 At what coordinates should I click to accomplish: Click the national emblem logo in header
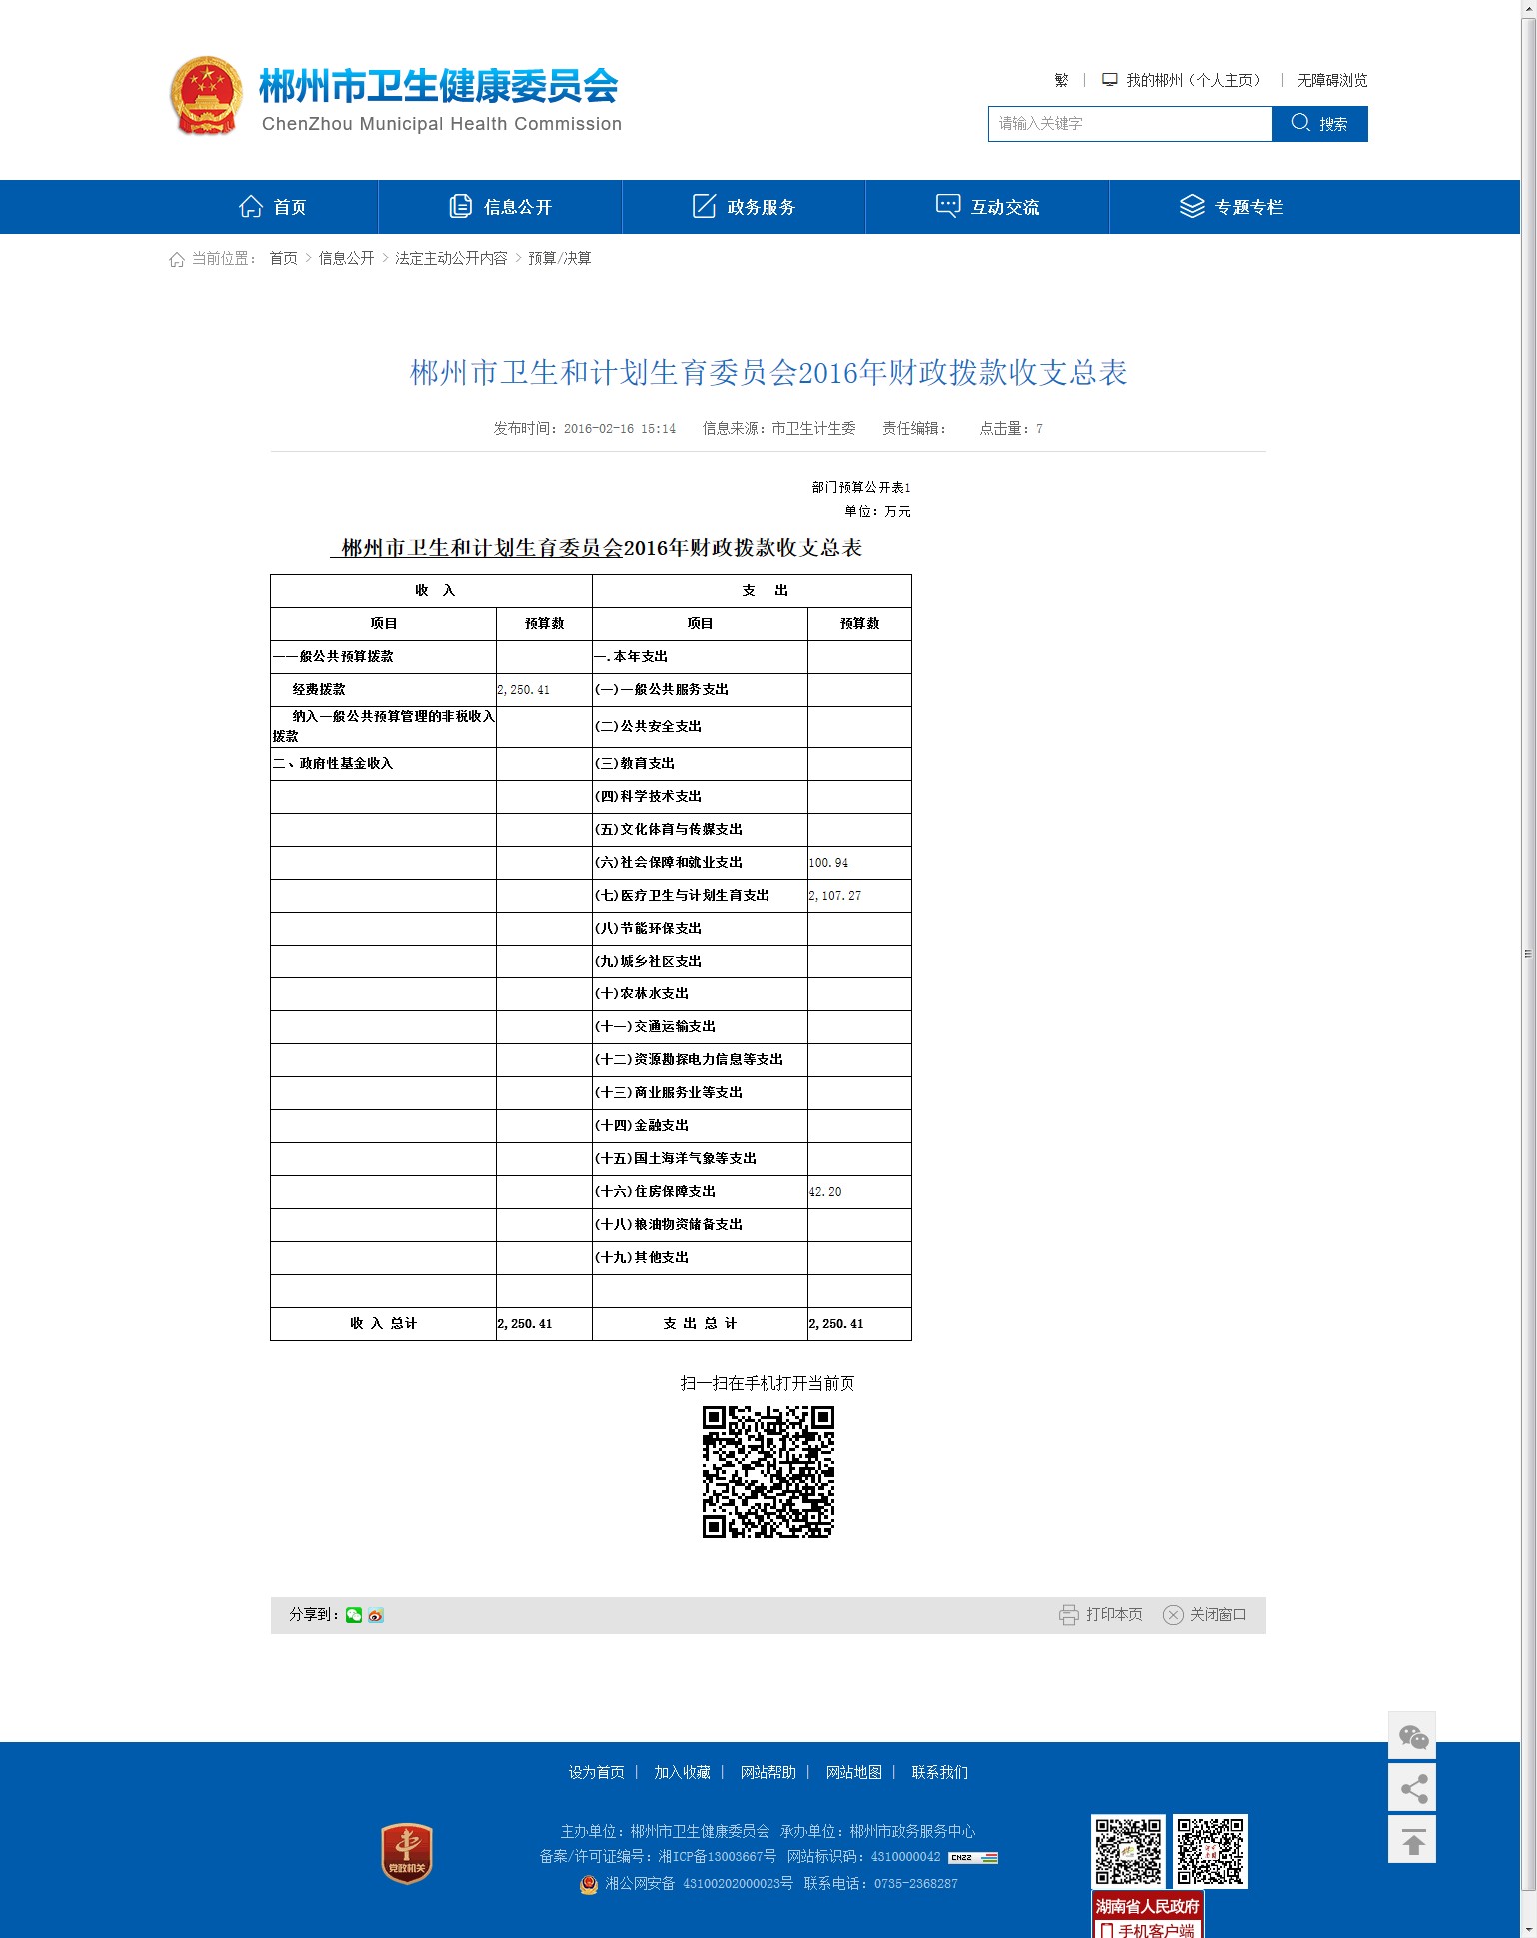pos(206,96)
